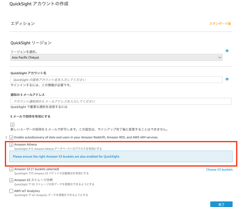Click info icon beside account name field
250x207 pixels.
pyautogui.click(x=227, y=79)
